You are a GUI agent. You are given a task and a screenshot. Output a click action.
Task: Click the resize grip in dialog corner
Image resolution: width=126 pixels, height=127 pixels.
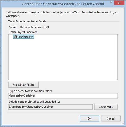tap(123, 124)
